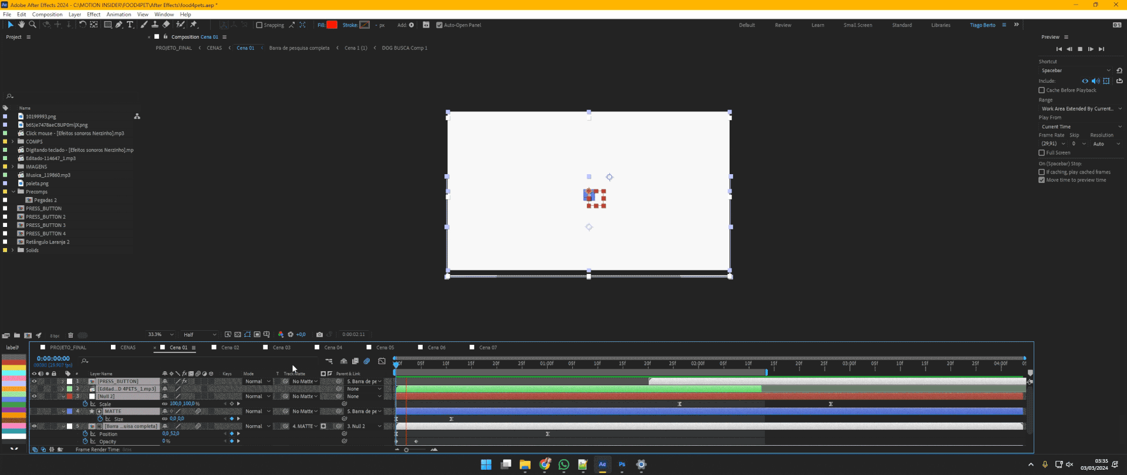Select the Rotation tool
Viewport: 1127px width, 475px height.
click(x=82, y=25)
